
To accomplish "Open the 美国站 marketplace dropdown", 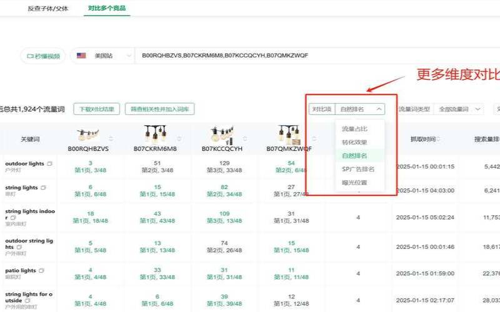I will 101,56.
